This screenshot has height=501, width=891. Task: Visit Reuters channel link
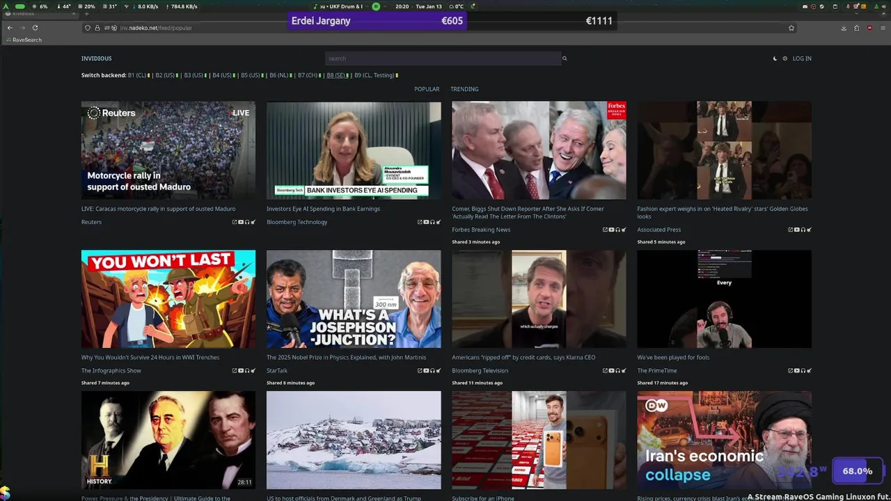coord(91,222)
